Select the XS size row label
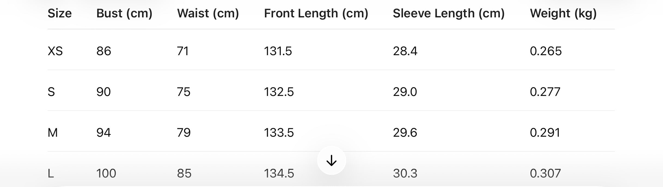This screenshot has height=187, width=663. (55, 51)
